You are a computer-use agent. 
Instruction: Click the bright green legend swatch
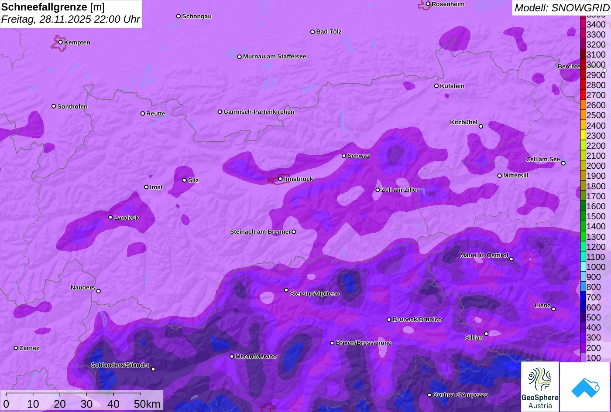583,237
